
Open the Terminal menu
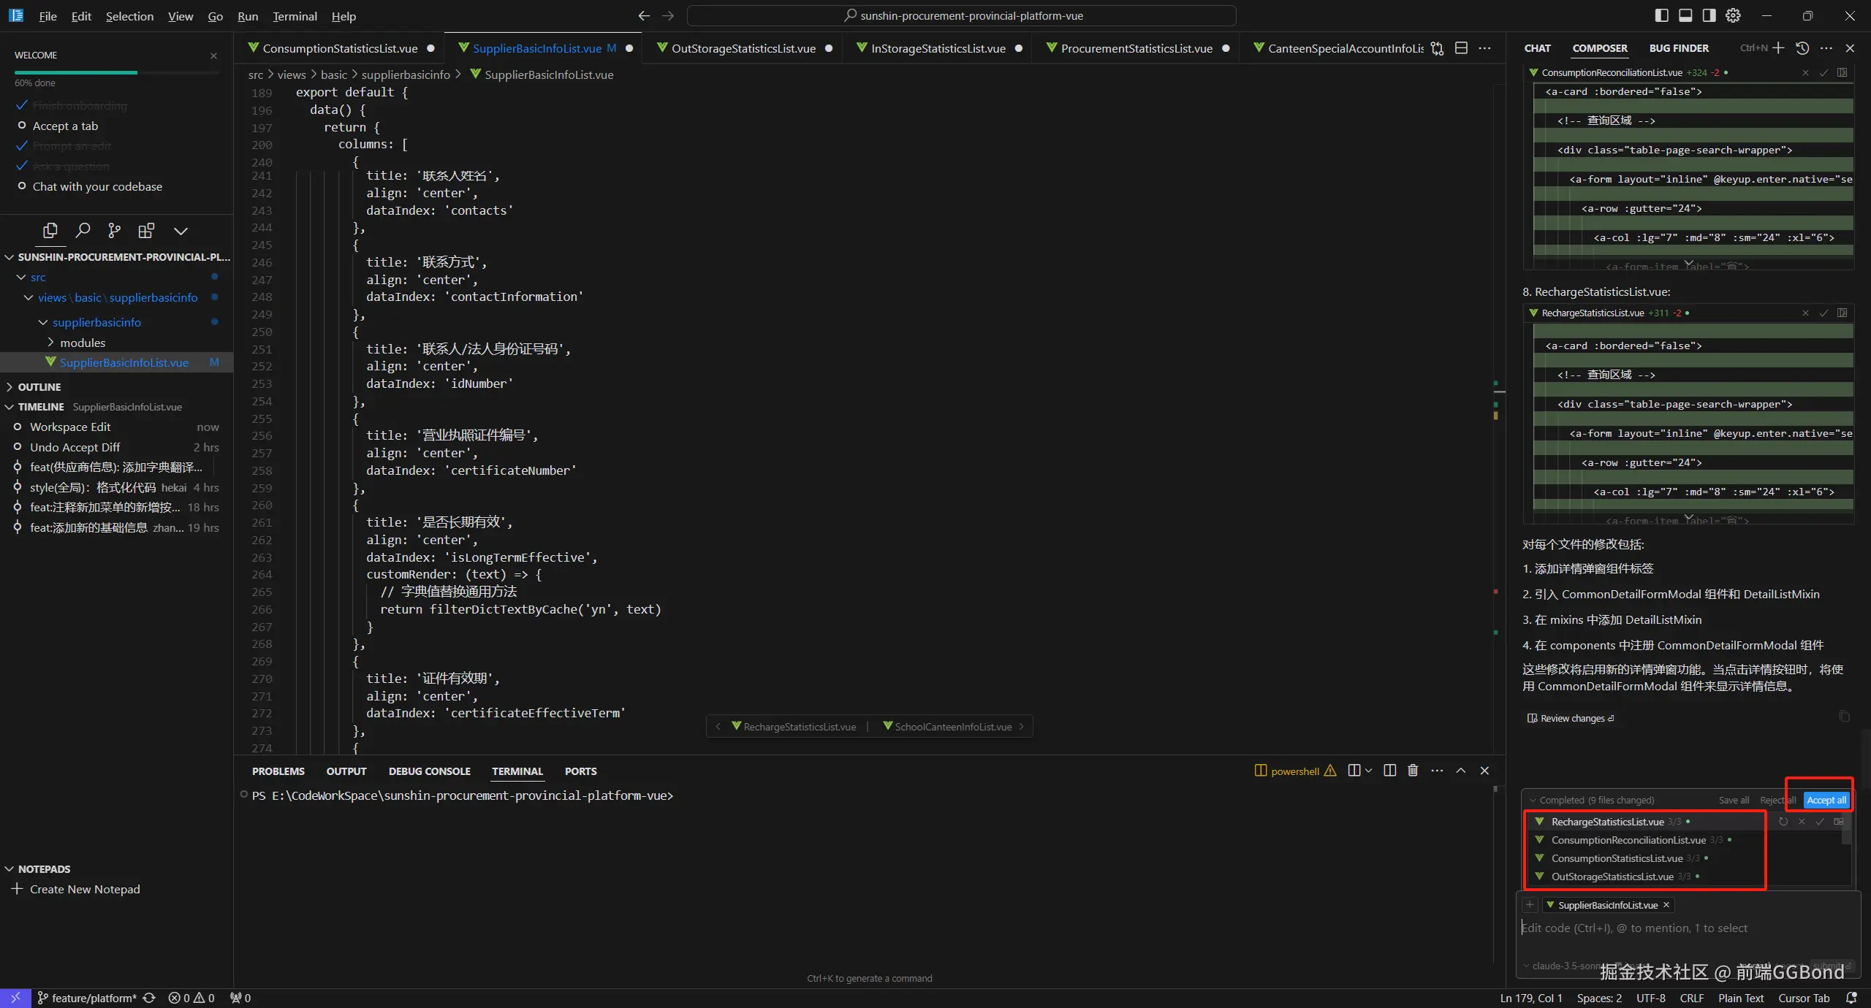(295, 16)
